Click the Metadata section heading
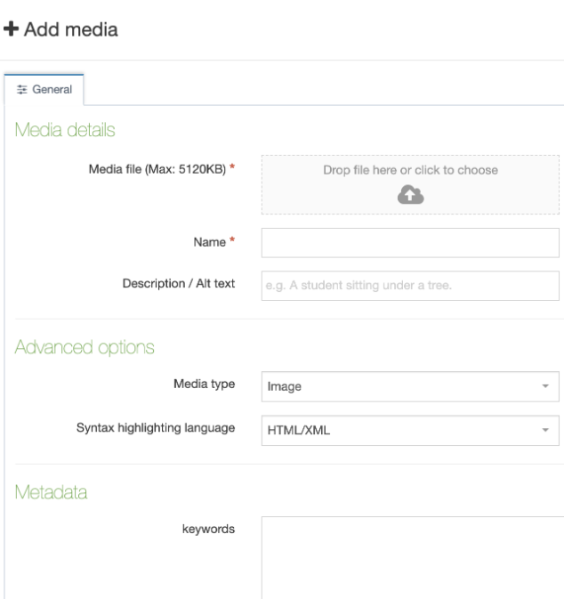Image resolution: width=564 pixels, height=599 pixels. [x=52, y=492]
